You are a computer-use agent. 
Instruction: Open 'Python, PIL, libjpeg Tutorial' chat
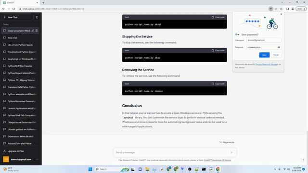tap(20, 80)
